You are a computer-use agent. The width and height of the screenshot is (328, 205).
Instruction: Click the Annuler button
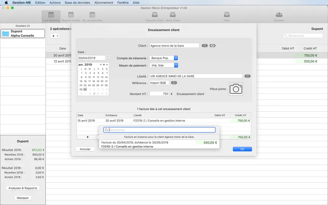[x=85, y=149]
